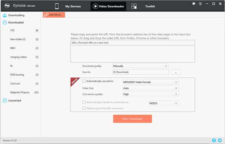Click the Converted circle chevron icon
225x144 pixels.
tap(5, 100)
